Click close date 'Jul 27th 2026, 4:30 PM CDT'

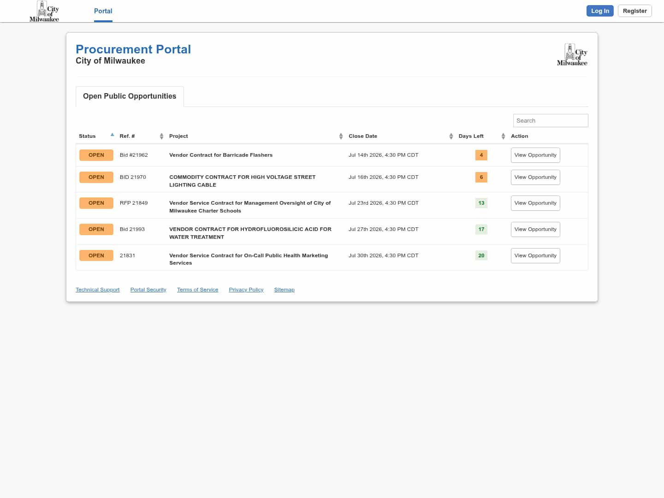(384, 230)
